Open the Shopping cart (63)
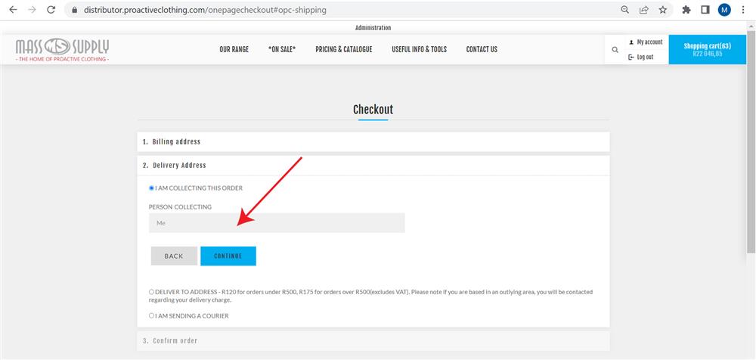756x360 pixels. 707,50
